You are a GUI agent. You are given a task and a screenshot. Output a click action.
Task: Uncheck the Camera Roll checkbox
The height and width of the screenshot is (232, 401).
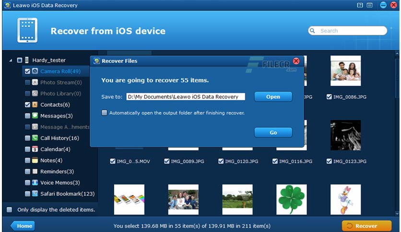pos(28,71)
